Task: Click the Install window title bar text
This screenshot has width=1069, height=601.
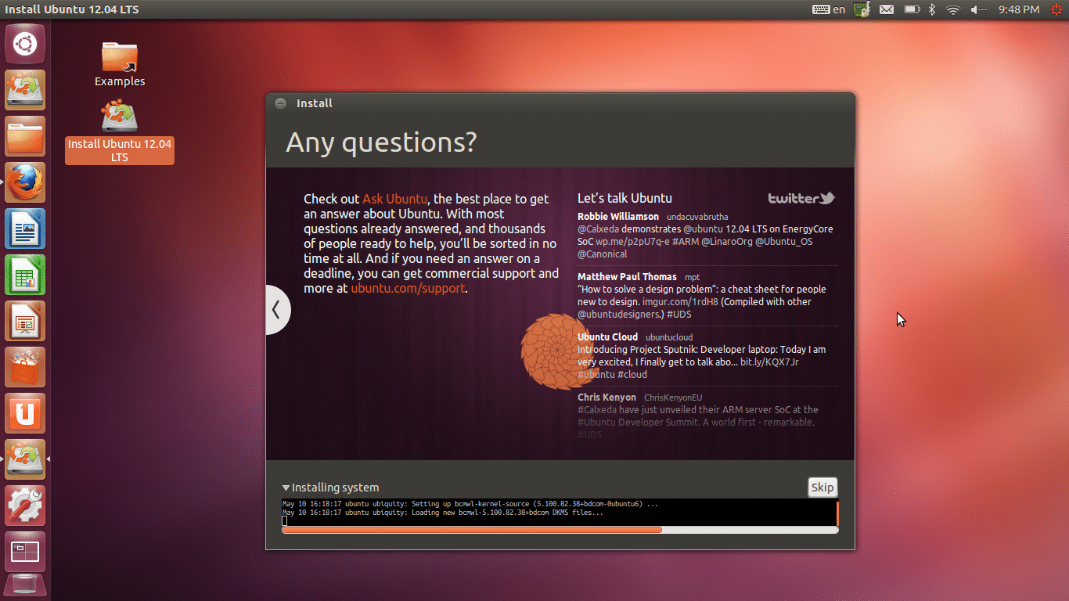Action: 315,103
